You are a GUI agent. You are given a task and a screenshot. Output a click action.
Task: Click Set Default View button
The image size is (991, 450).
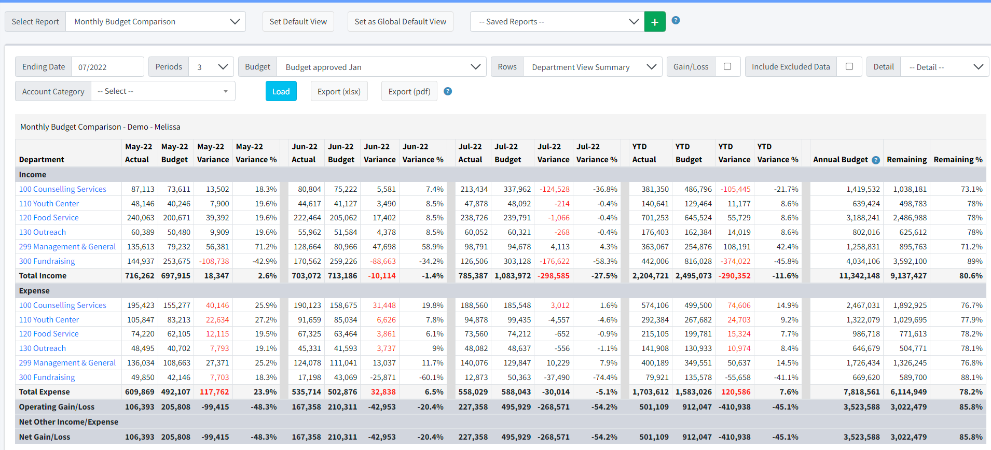pyautogui.click(x=298, y=22)
